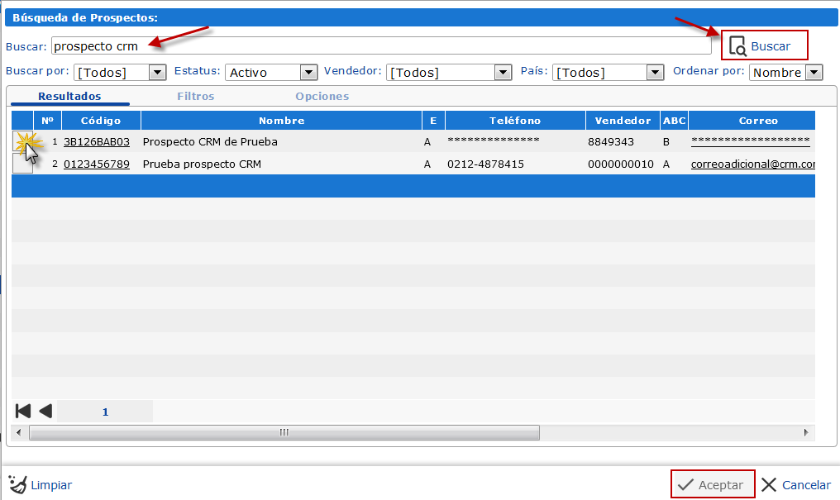Switch to the Resultados tab
The image size is (840, 500).
click(69, 97)
